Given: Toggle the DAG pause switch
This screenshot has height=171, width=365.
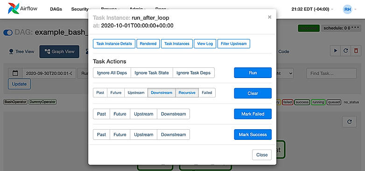Looking at the screenshot, I should 8,33.
